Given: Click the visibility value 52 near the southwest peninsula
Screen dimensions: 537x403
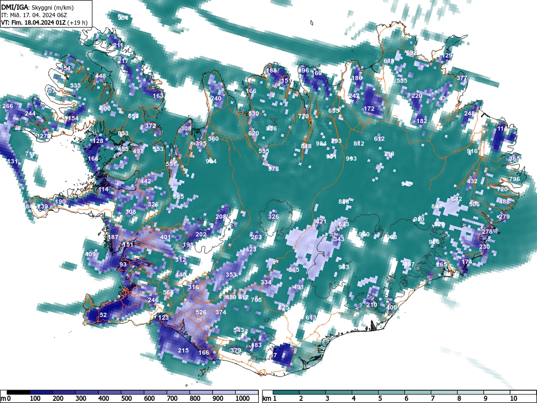Looking at the screenshot, I should 103,315.
